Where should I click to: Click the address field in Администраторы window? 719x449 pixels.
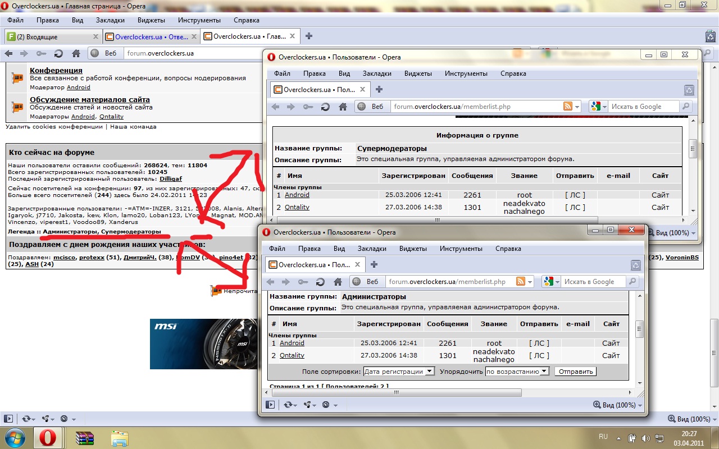pos(449,282)
